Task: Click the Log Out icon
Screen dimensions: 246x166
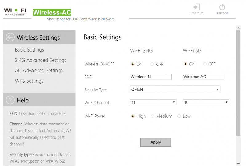Action: pos(196,7)
